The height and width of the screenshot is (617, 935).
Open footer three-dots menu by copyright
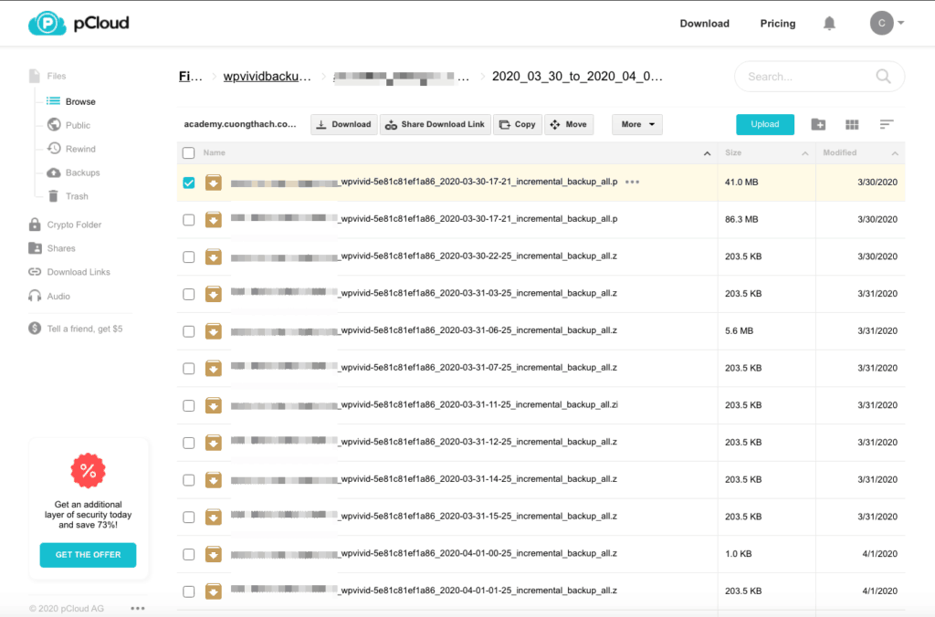(x=138, y=608)
